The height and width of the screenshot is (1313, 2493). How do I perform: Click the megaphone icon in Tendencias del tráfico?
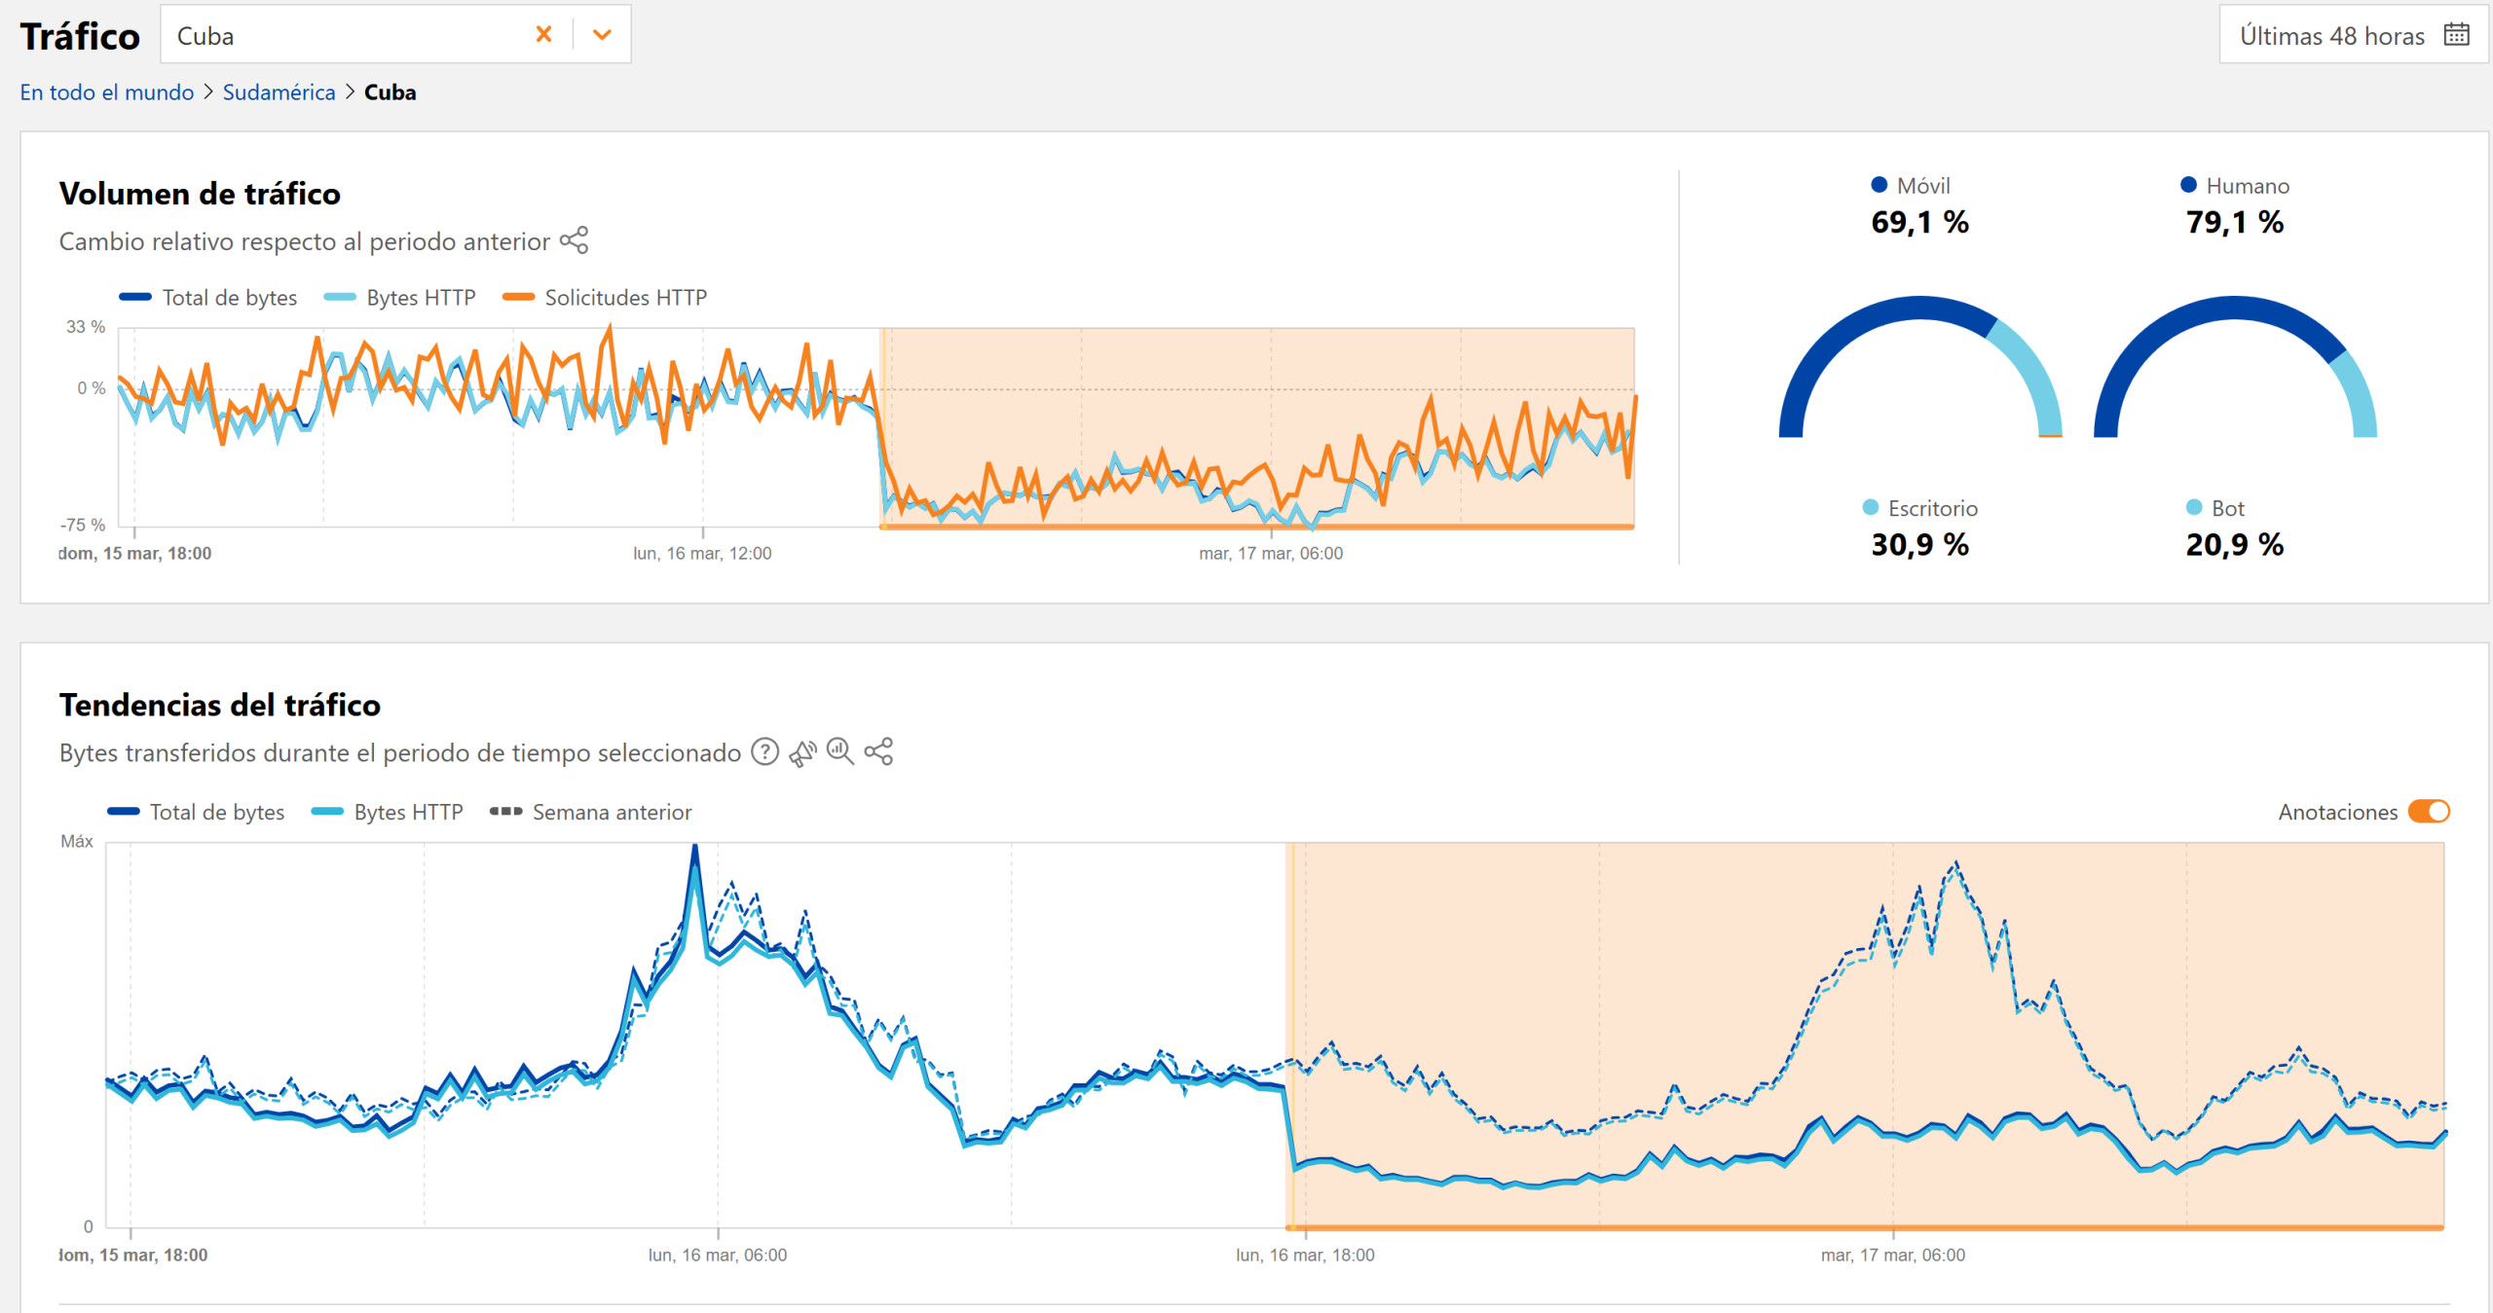(x=802, y=752)
